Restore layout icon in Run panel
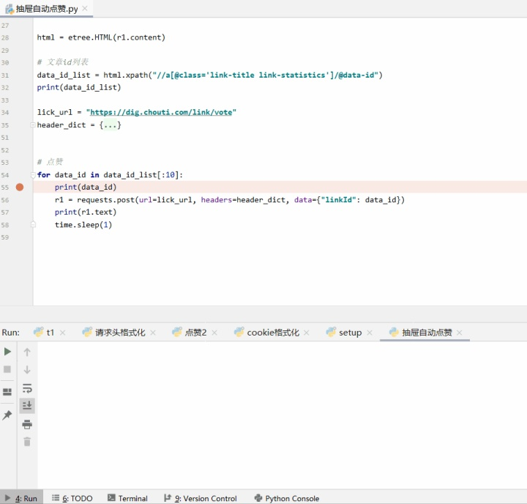The height and width of the screenshot is (504, 527). click(x=7, y=392)
